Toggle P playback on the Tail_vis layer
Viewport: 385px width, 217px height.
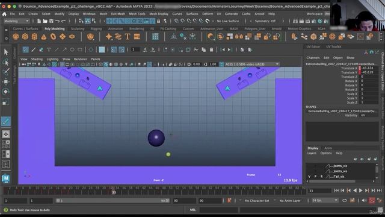tap(315, 177)
